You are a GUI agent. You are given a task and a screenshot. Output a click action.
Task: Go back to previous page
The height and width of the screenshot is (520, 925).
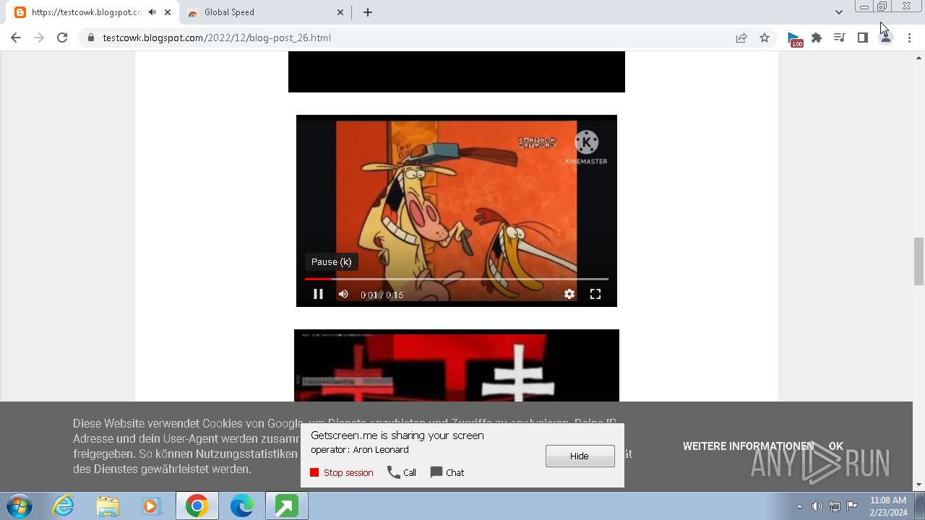click(x=16, y=38)
